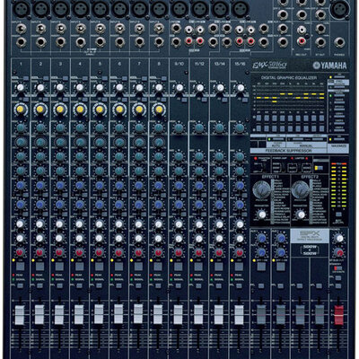
Task: Turn channel 7 EFFECT 2 send knob
Action: (139, 238)
